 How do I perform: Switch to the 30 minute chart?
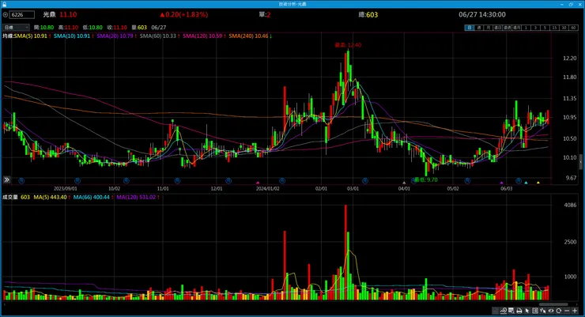tap(564, 28)
